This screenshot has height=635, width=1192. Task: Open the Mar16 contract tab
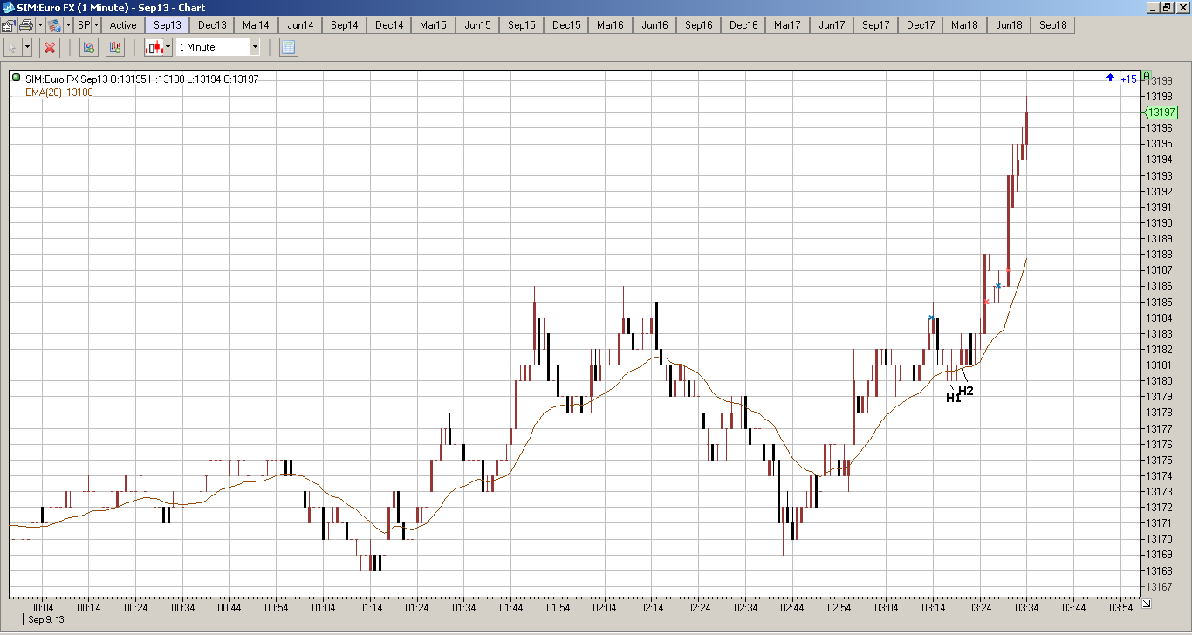(610, 25)
